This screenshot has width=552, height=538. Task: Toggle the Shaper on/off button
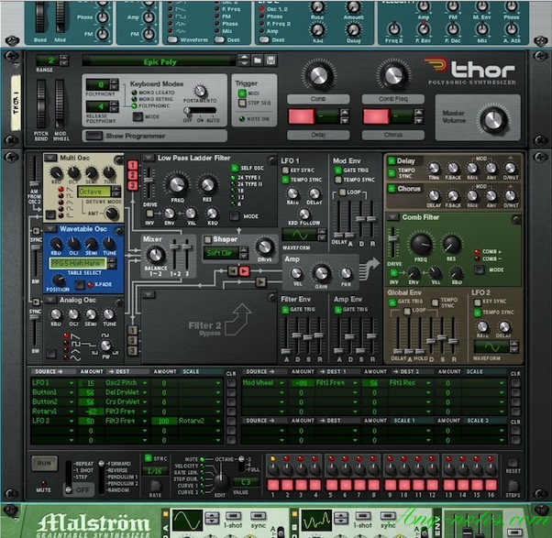pos(208,239)
